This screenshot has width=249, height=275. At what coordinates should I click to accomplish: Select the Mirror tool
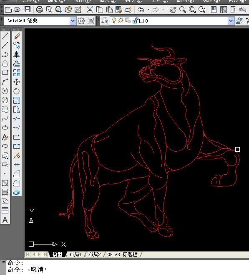[17, 54]
